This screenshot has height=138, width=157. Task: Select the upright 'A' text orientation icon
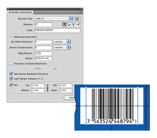pos(64,25)
